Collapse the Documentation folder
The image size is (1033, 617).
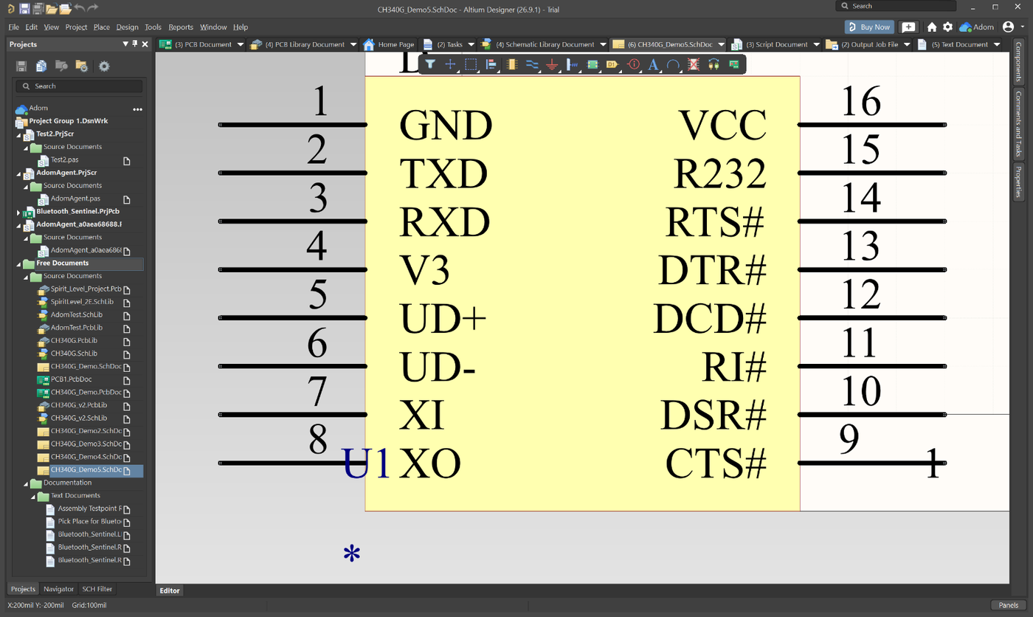click(26, 483)
